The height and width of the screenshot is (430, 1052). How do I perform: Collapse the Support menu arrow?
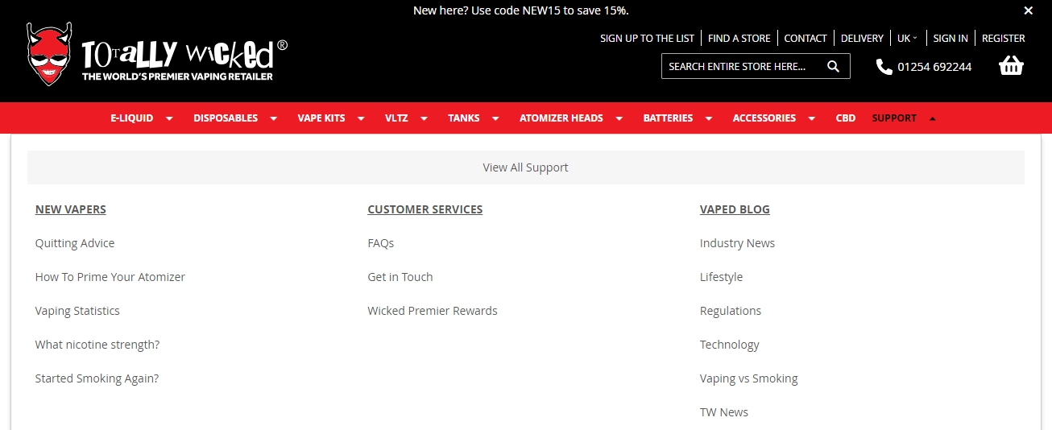[x=933, y=118]
